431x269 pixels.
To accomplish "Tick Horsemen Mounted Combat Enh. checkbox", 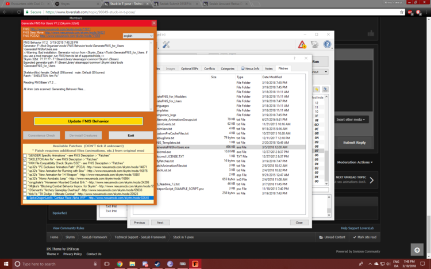I will tap(25, 182).
